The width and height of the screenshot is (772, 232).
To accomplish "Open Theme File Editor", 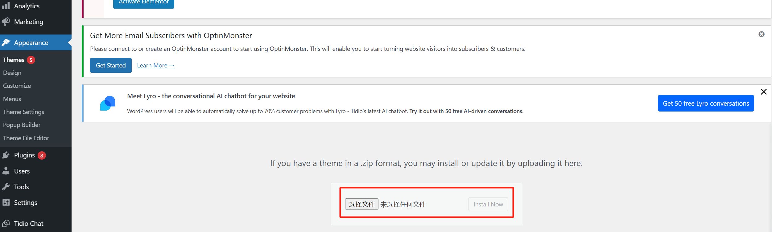I will [26, 138].
